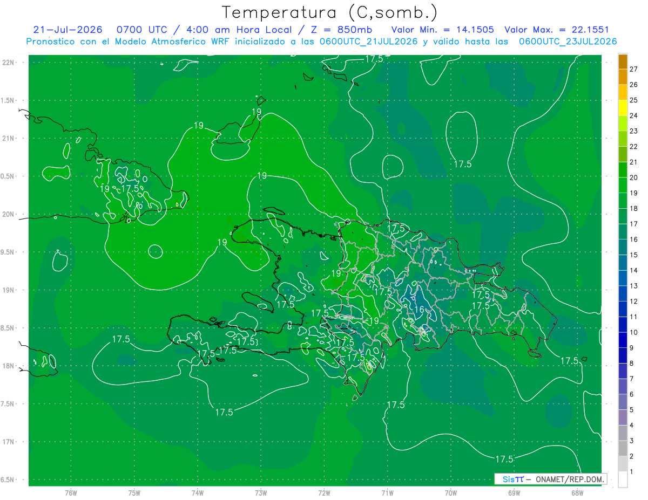Viewport: 648px width, 500px height.
Task: Click the dark orange top swatch of color scale
Action: point(623,61)
